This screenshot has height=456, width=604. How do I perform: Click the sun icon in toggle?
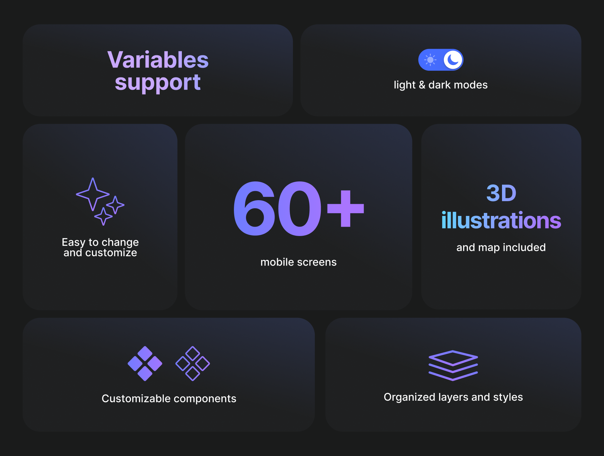click(x=430, y=60)
